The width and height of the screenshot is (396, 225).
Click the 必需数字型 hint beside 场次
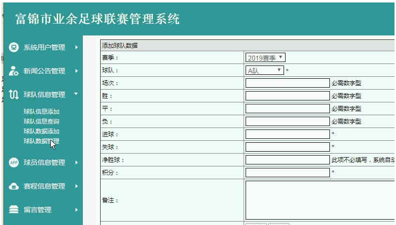click(346, 83)
